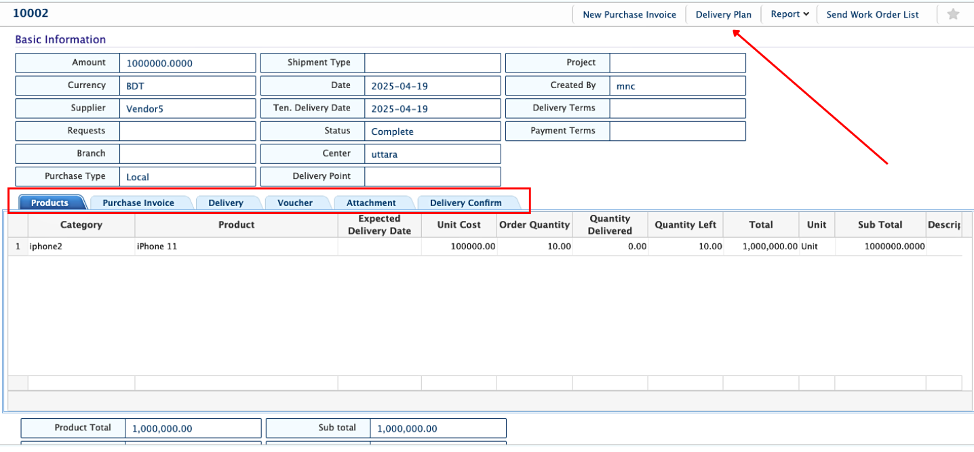Select the Products tab

50,203
